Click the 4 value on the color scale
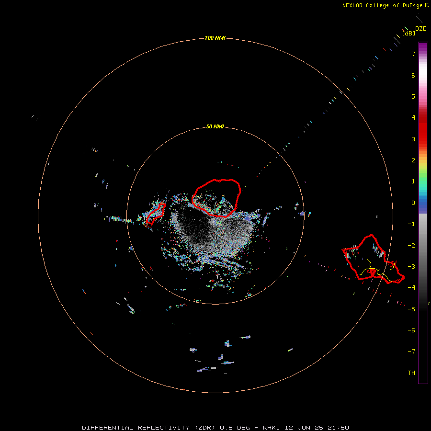 click(413, 118)
